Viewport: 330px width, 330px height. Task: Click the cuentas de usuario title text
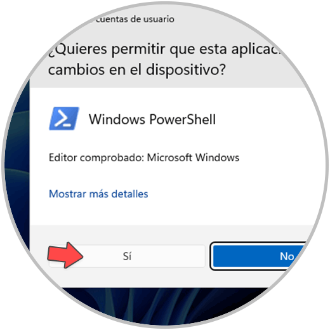tap(135, 19)
